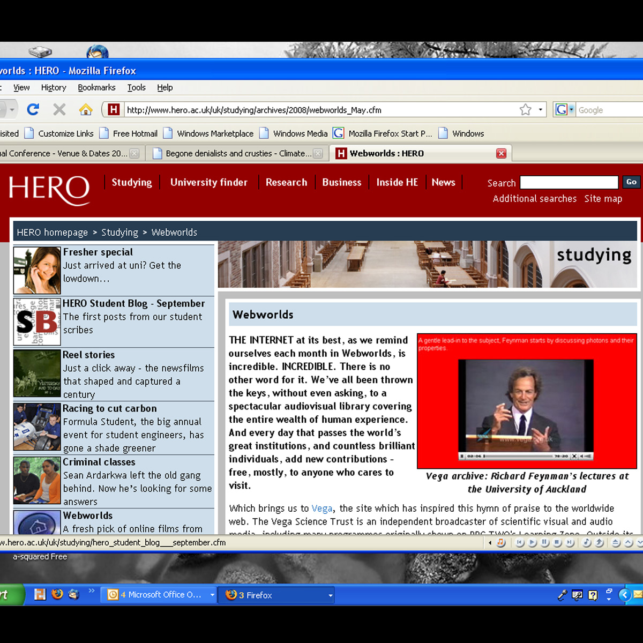This screenshot has width=643, height=643.
Task: Close the Conference Venue & Dates tab
Action: click(x=134, y=153)
